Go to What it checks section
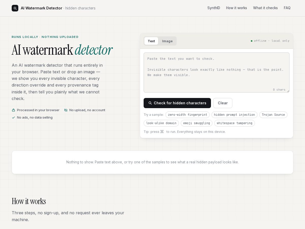 click(x=265, y=8)
